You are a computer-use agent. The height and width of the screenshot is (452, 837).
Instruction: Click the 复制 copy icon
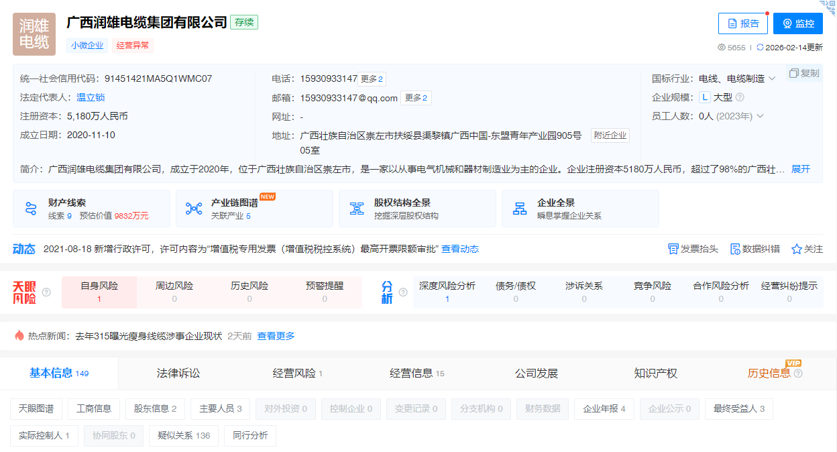804,72
